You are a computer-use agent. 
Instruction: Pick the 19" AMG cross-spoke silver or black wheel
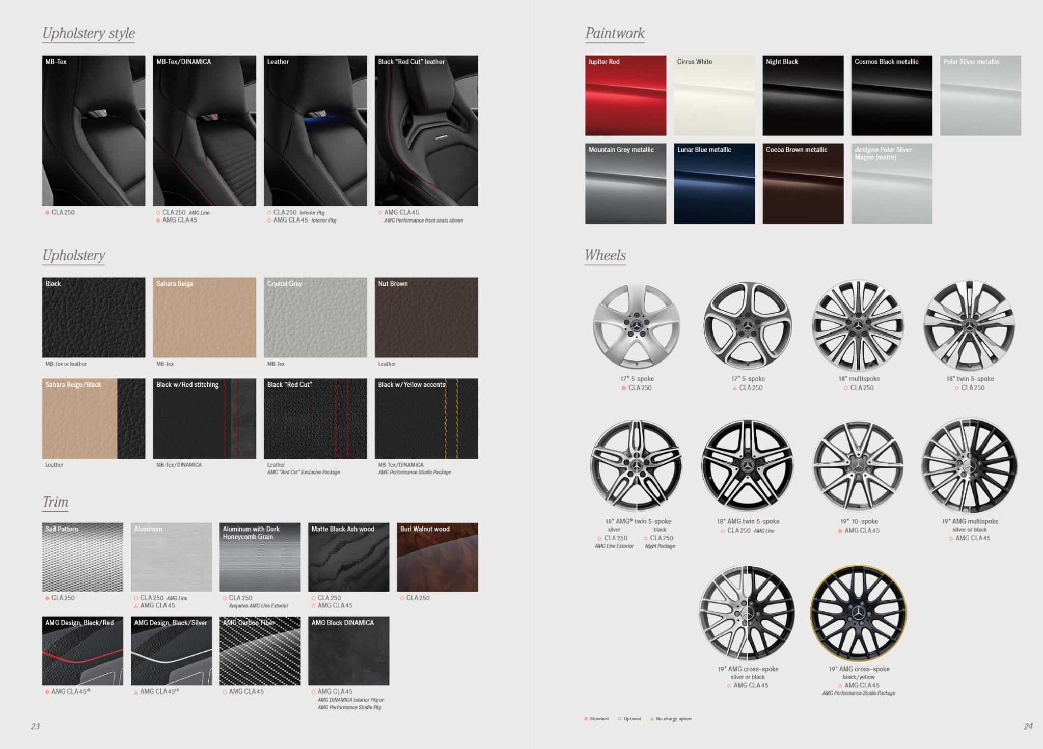(x=748, y=613)
